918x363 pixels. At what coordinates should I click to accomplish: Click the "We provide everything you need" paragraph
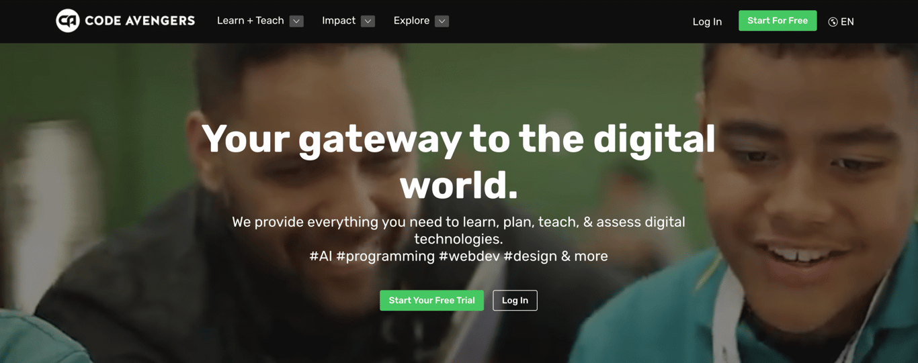click(458, 230)
